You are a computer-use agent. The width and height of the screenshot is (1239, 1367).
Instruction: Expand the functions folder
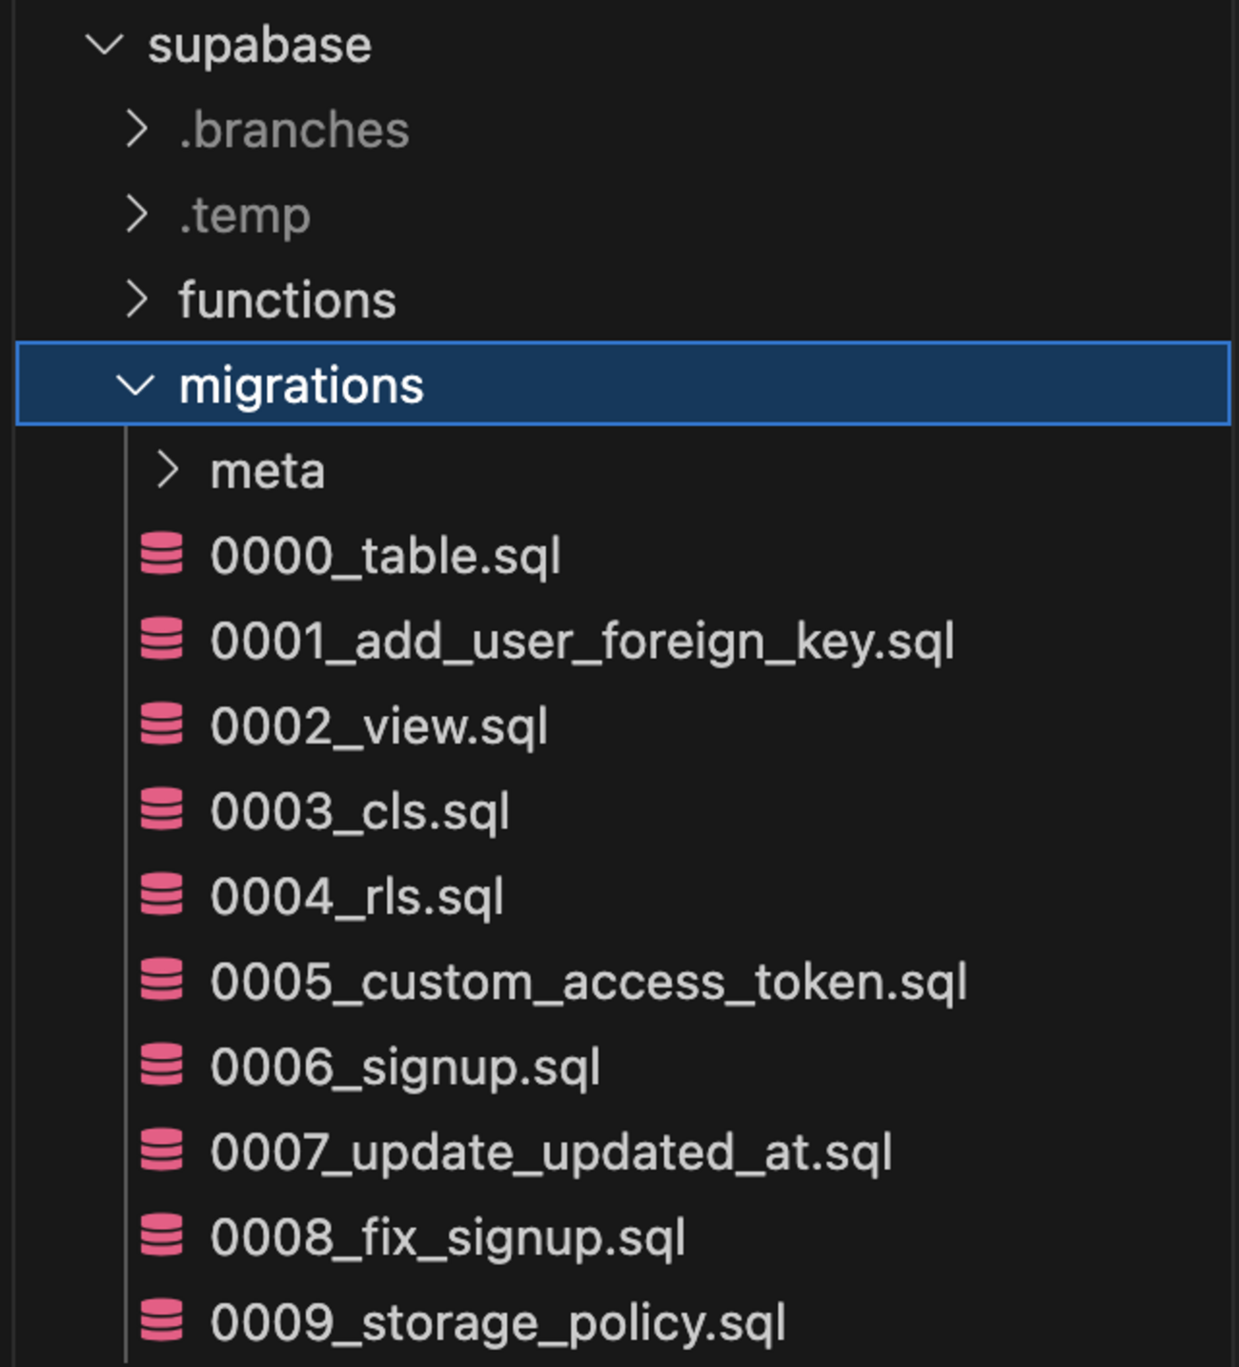pos(136,299)
